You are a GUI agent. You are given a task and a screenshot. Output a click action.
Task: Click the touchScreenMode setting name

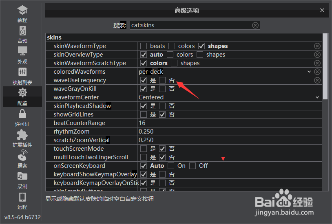79,149
